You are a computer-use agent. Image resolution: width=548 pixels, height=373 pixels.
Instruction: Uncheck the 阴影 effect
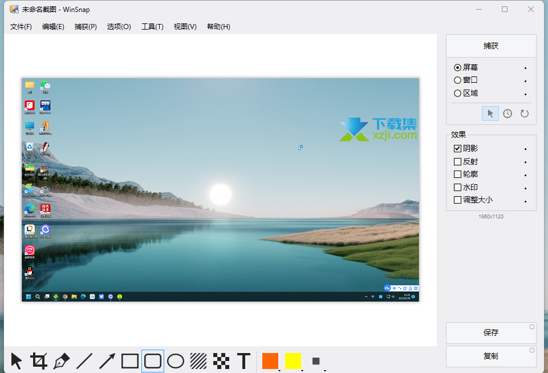point(466,148)
